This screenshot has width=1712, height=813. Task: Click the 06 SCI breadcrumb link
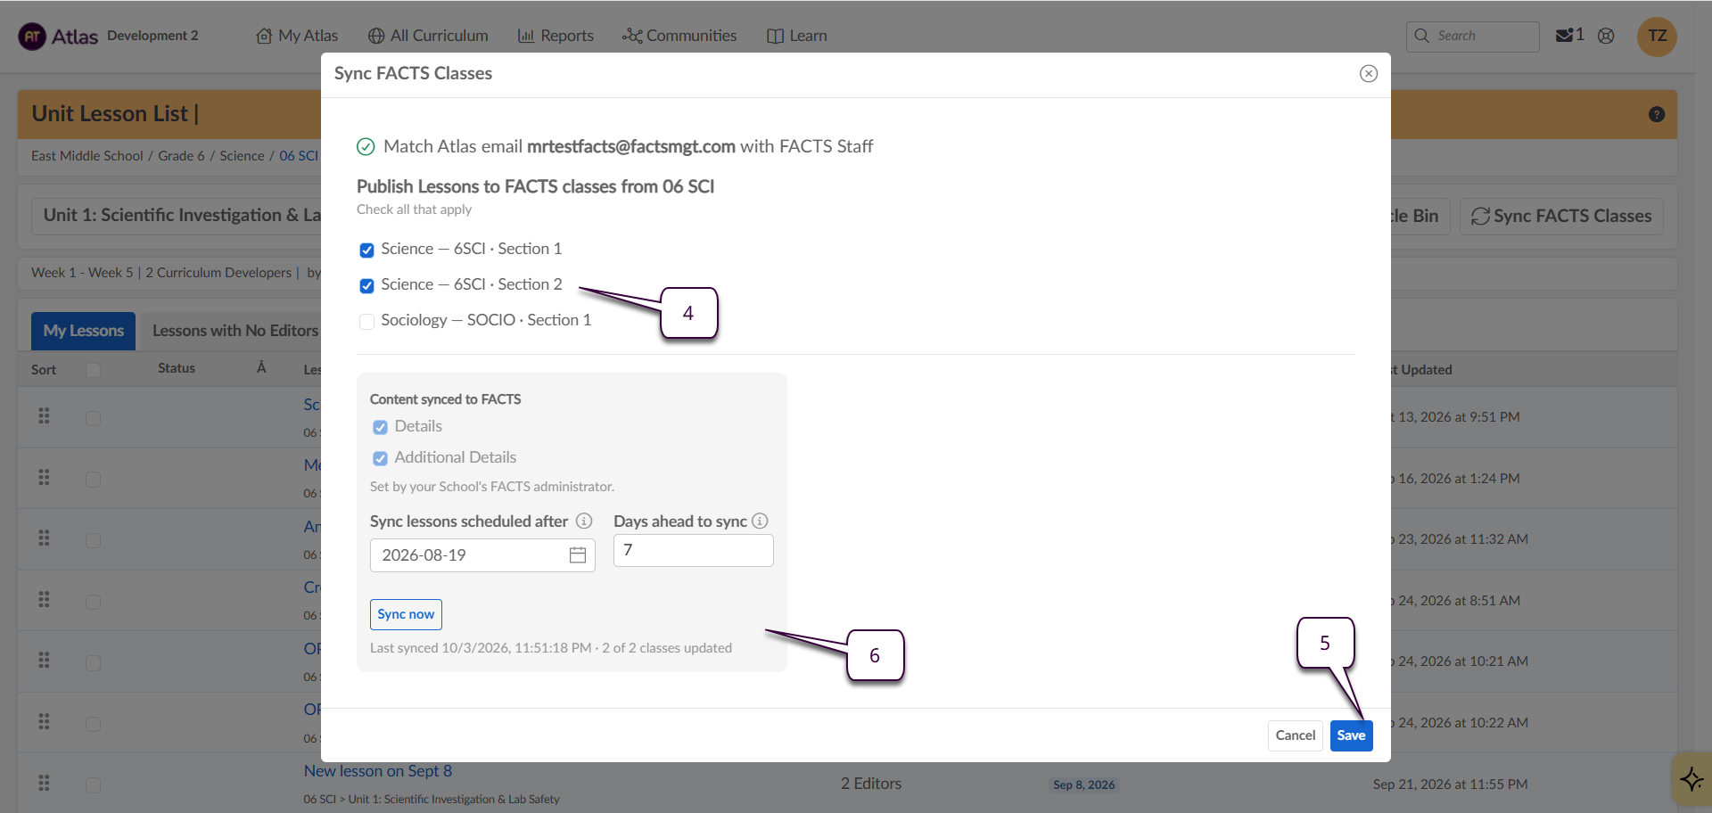(x=299, y=156)
